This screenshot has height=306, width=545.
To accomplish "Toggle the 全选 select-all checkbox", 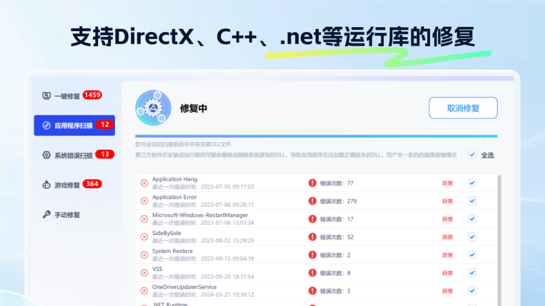I will tap(472, 155).
